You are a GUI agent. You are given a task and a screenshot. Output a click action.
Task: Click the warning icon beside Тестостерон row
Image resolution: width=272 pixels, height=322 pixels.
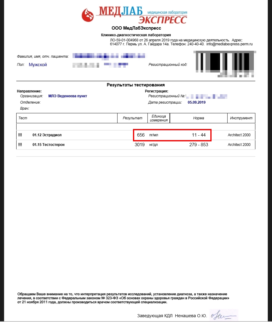coord(20,144)
